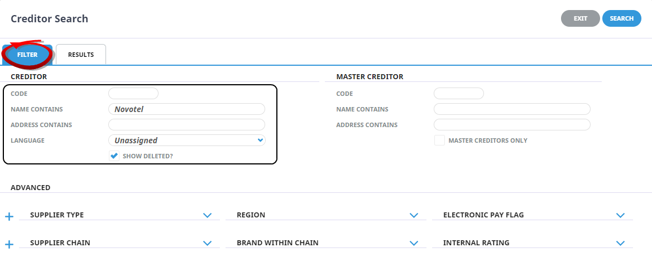Expand the Supplier Chain chevron
652x262 pixels.
click(x=208, y=243)
